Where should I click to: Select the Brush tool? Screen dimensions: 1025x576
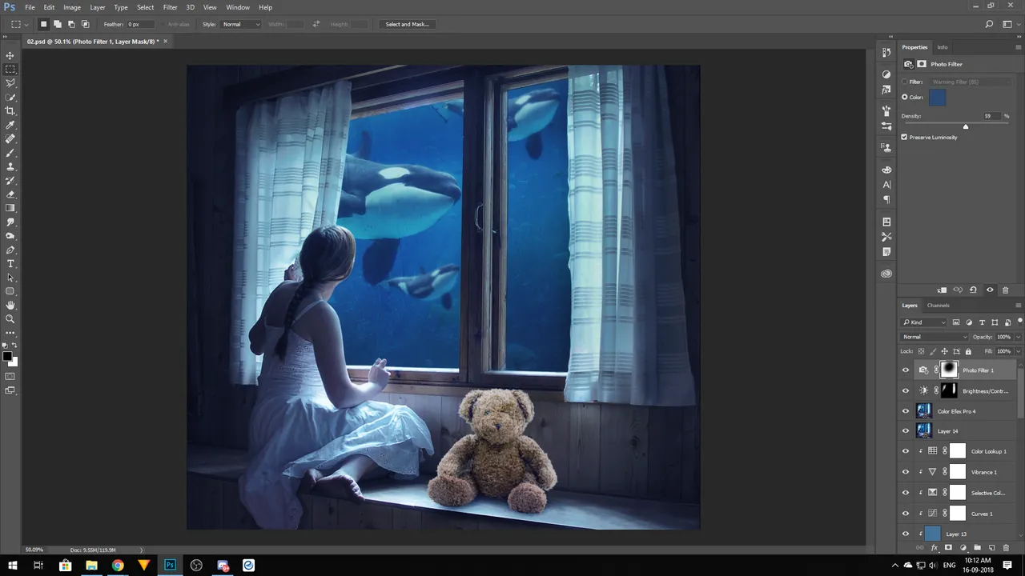pyautogui.click(x=10, y=153)
